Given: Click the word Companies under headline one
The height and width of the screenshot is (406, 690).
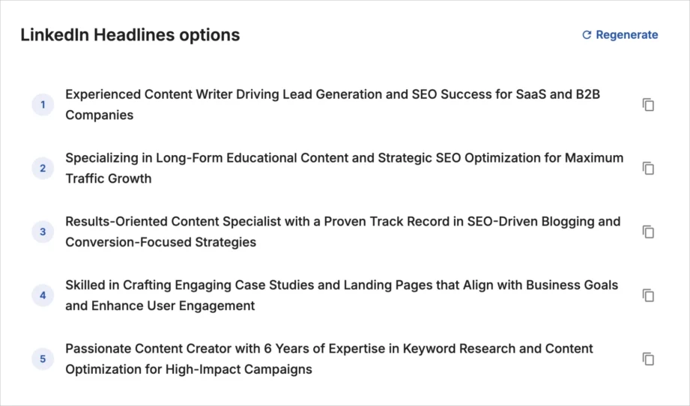Looking at the screenshot, I should click(99, 115).
